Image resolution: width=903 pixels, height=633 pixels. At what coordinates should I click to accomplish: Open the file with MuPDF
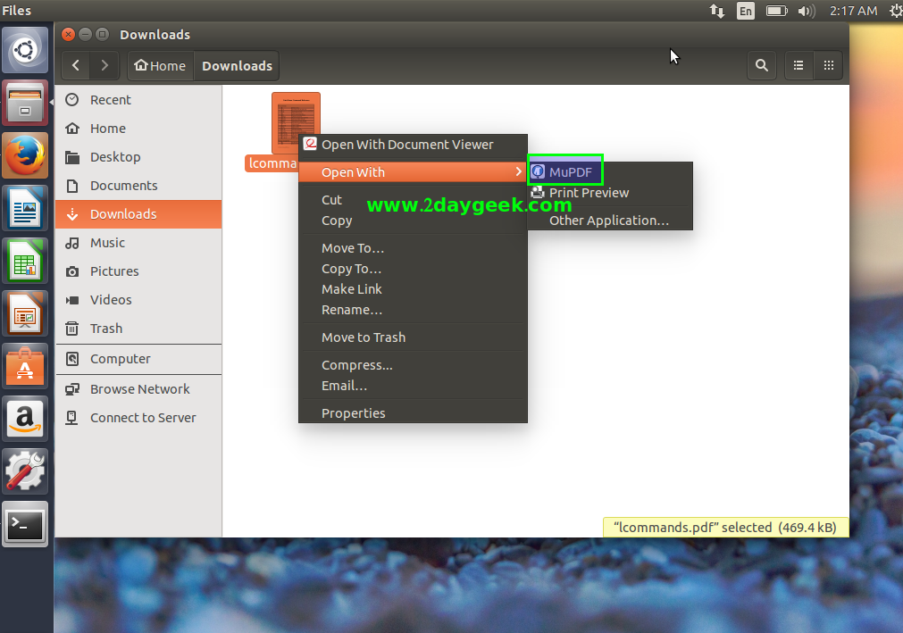click(570, 171)
